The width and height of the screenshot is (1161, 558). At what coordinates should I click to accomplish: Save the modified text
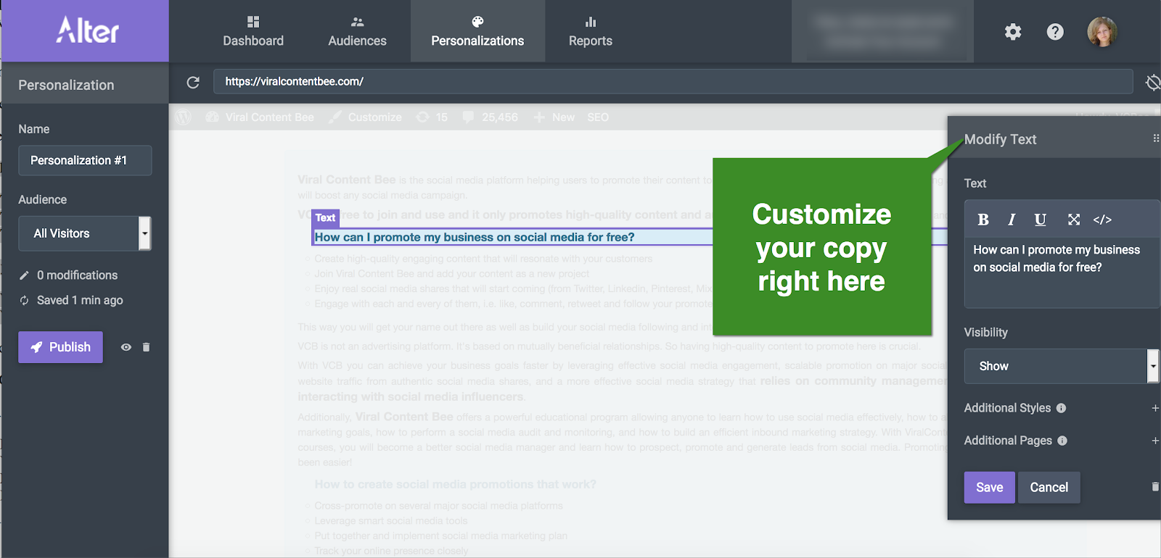pyautogui.click(x=989, y=488)
